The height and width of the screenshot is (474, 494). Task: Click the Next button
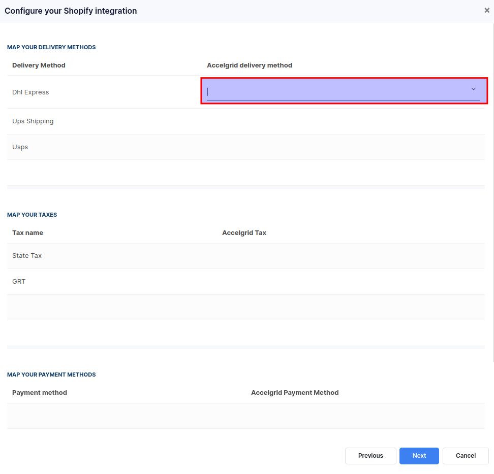coord(419,456)
